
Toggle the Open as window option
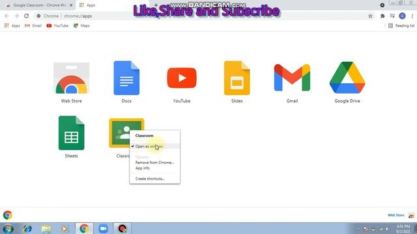[155, 146]
